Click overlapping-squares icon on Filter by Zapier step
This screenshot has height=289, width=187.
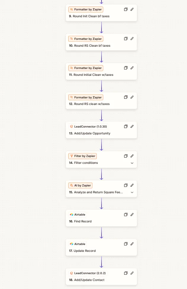pos(126,156)
